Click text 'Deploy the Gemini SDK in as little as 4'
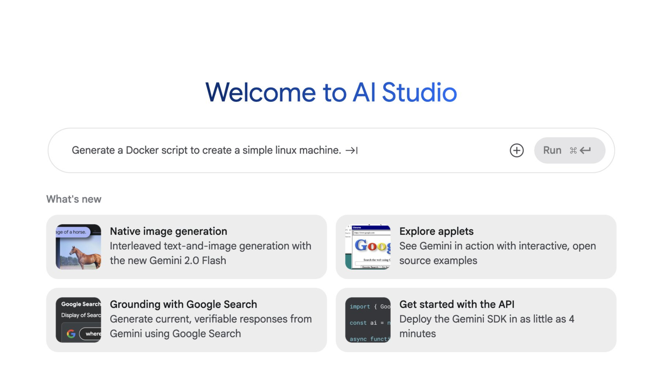Screen dimensions: 665x390 487,319
